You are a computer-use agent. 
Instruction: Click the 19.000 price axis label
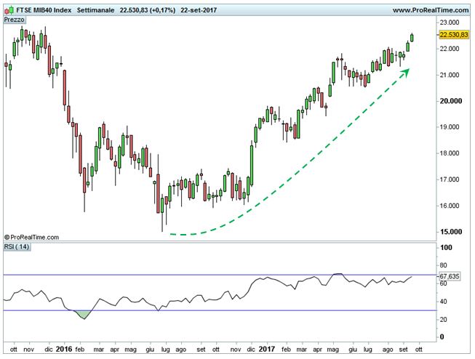click(450, 127)
